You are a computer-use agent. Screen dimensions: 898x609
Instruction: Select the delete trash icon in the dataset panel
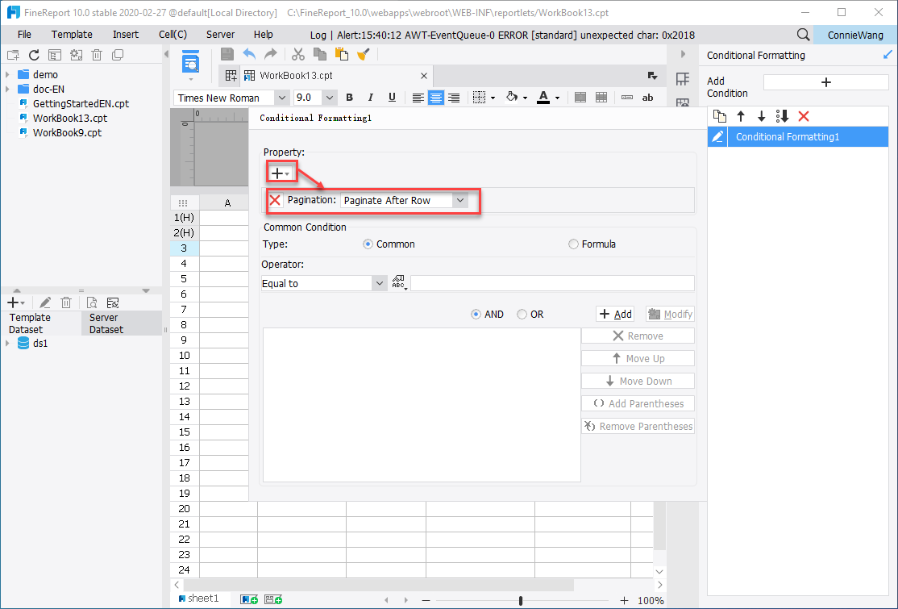[x=66, y=302]
